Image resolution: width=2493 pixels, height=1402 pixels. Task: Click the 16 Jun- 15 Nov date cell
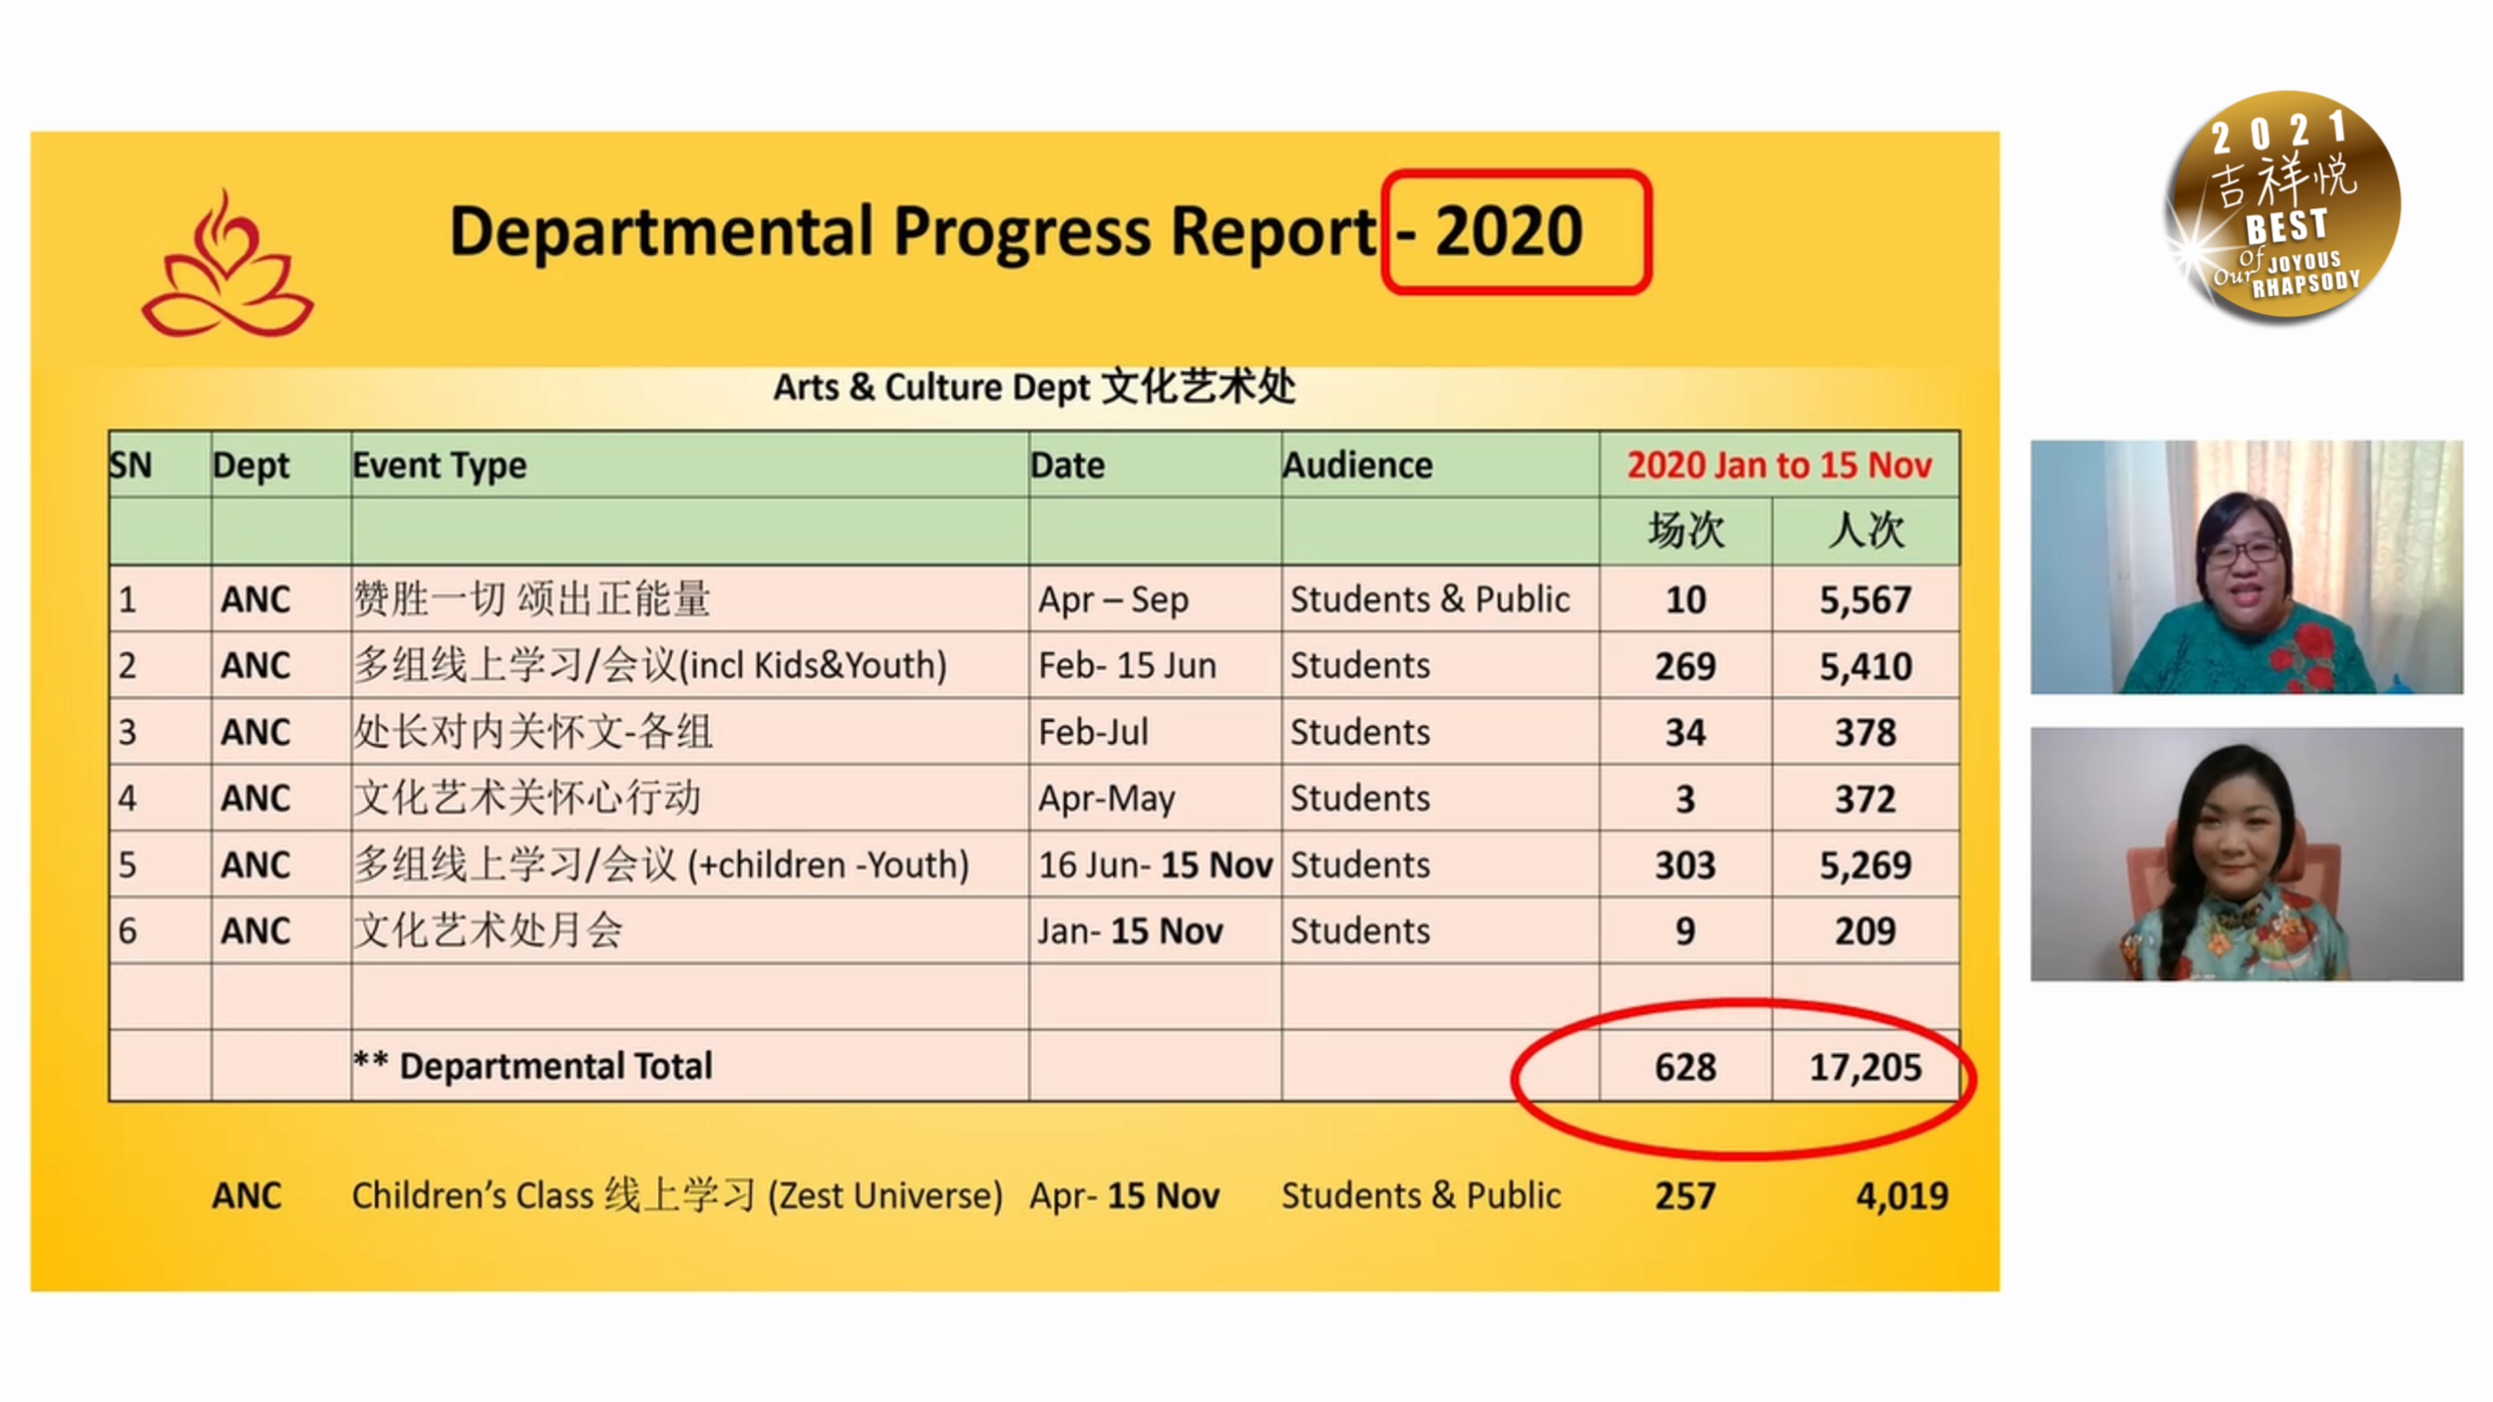(x=1155, y=865)
